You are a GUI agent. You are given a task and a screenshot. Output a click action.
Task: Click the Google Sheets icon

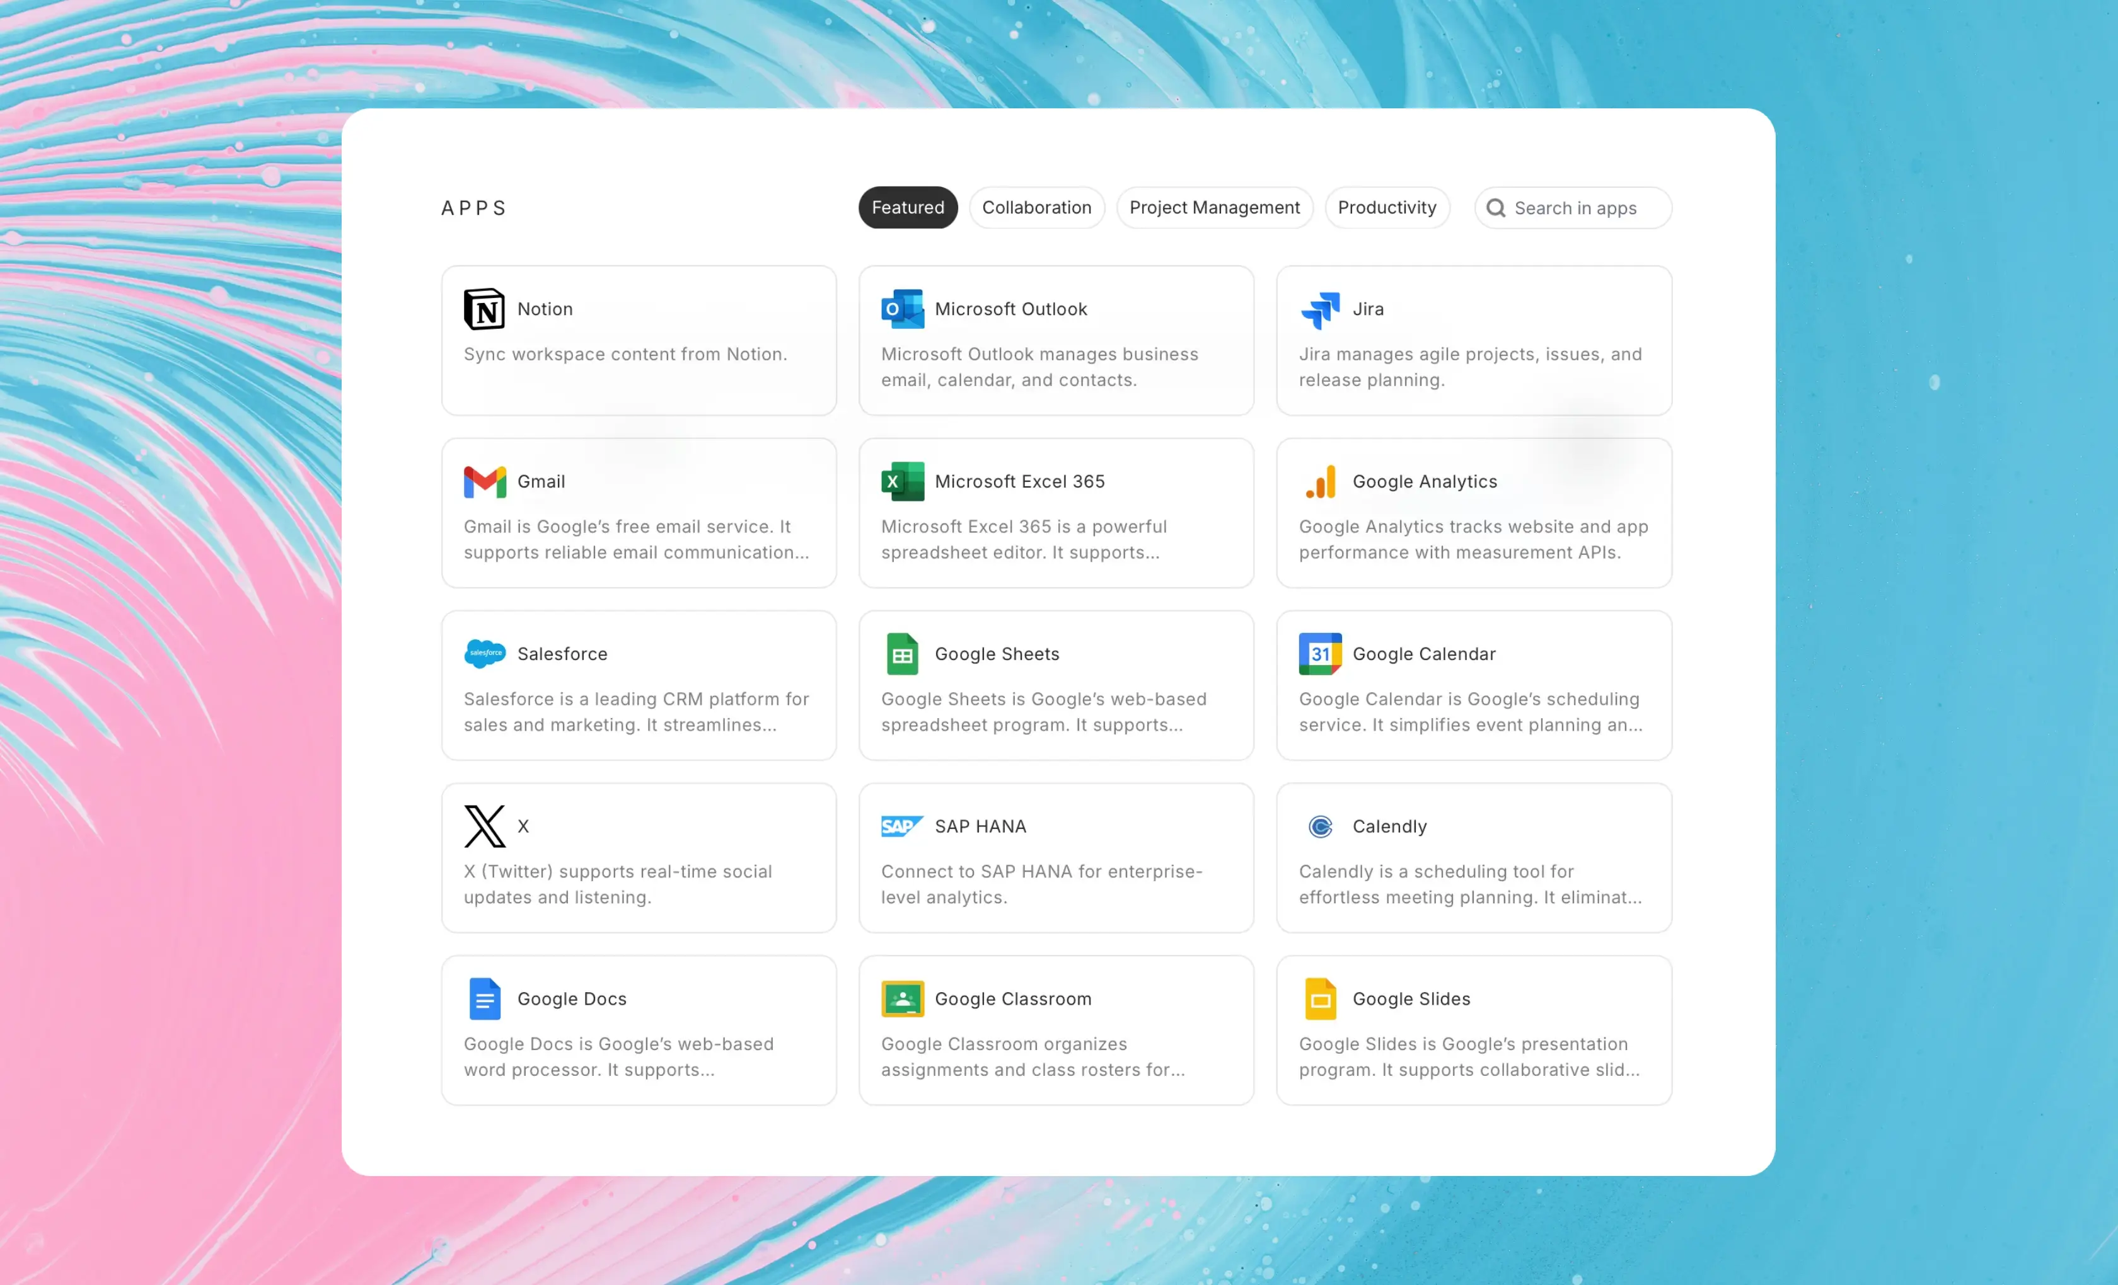click(901, 654)
